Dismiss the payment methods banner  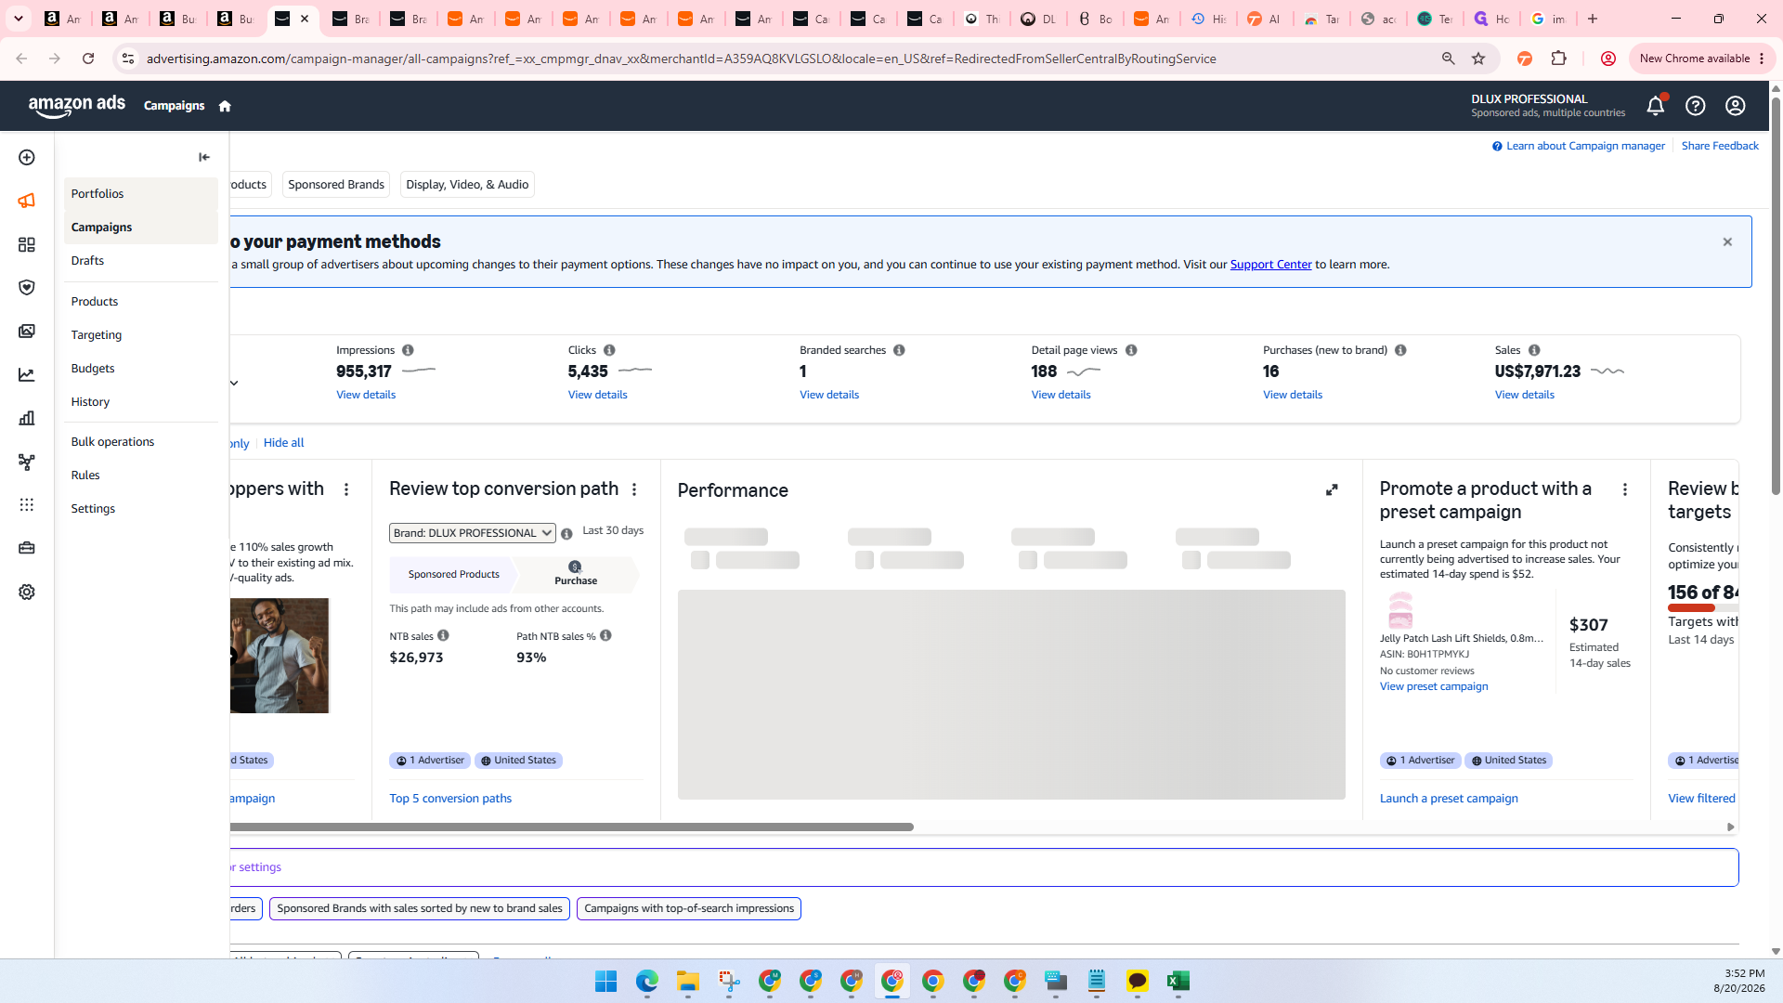click(1727, 242)
